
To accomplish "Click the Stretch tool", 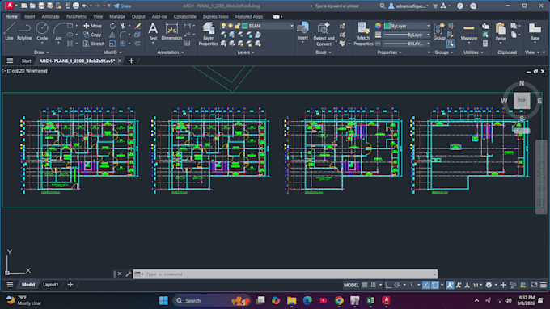I will 94,44.
